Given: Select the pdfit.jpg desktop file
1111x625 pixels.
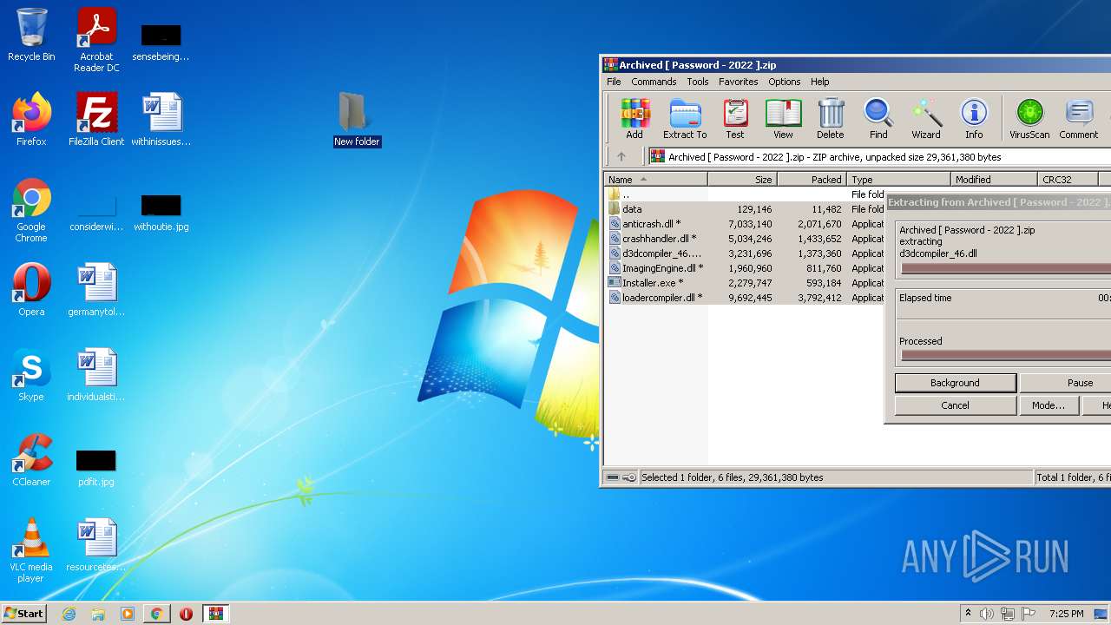Looking at the screenshot, I should tap(96, 467).
